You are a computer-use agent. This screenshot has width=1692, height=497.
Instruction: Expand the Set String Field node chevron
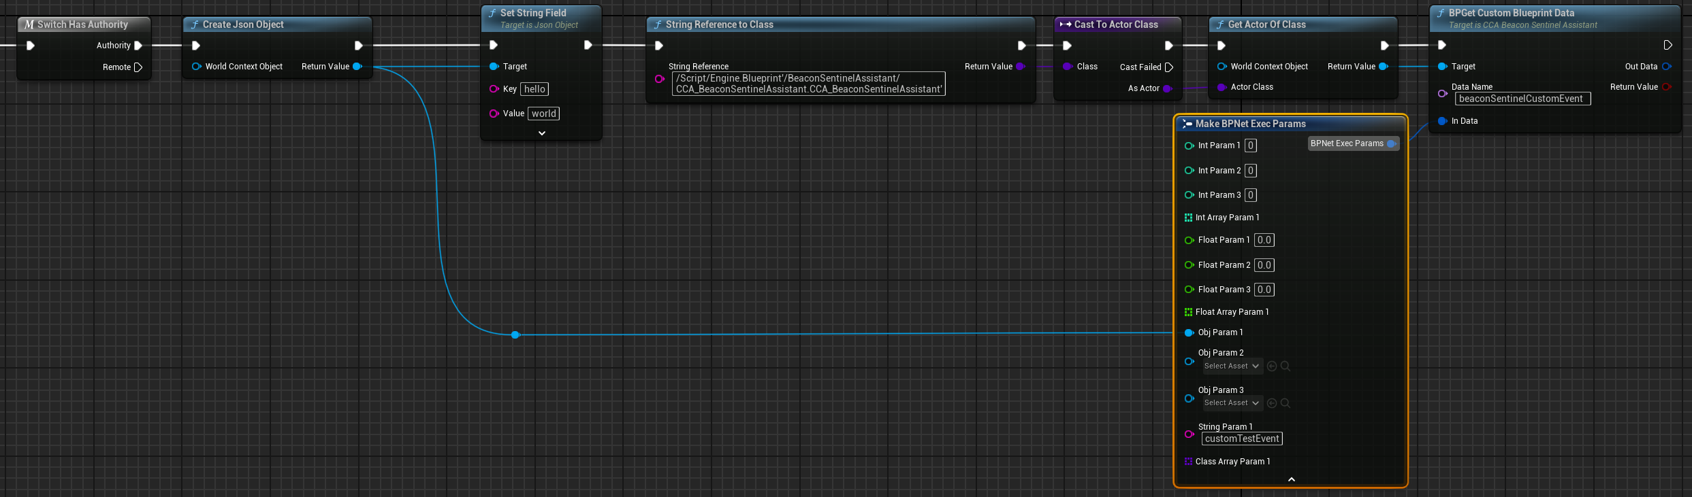coord(542,133)
